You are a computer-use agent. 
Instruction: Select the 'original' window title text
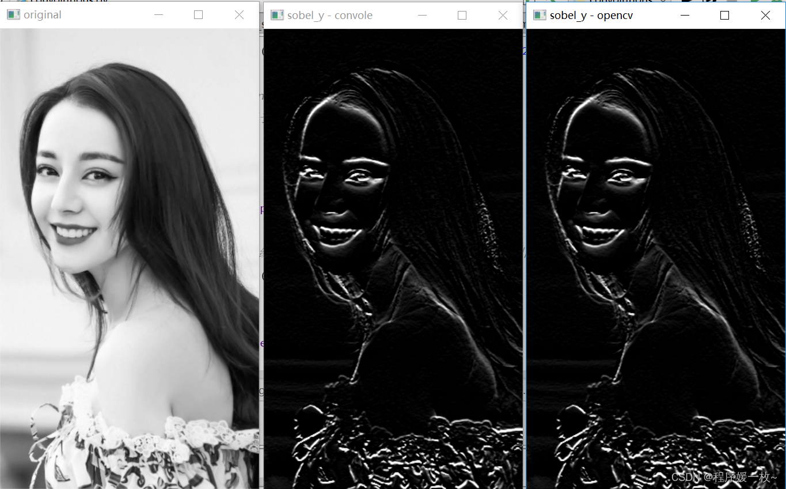[x=43, y=15]
